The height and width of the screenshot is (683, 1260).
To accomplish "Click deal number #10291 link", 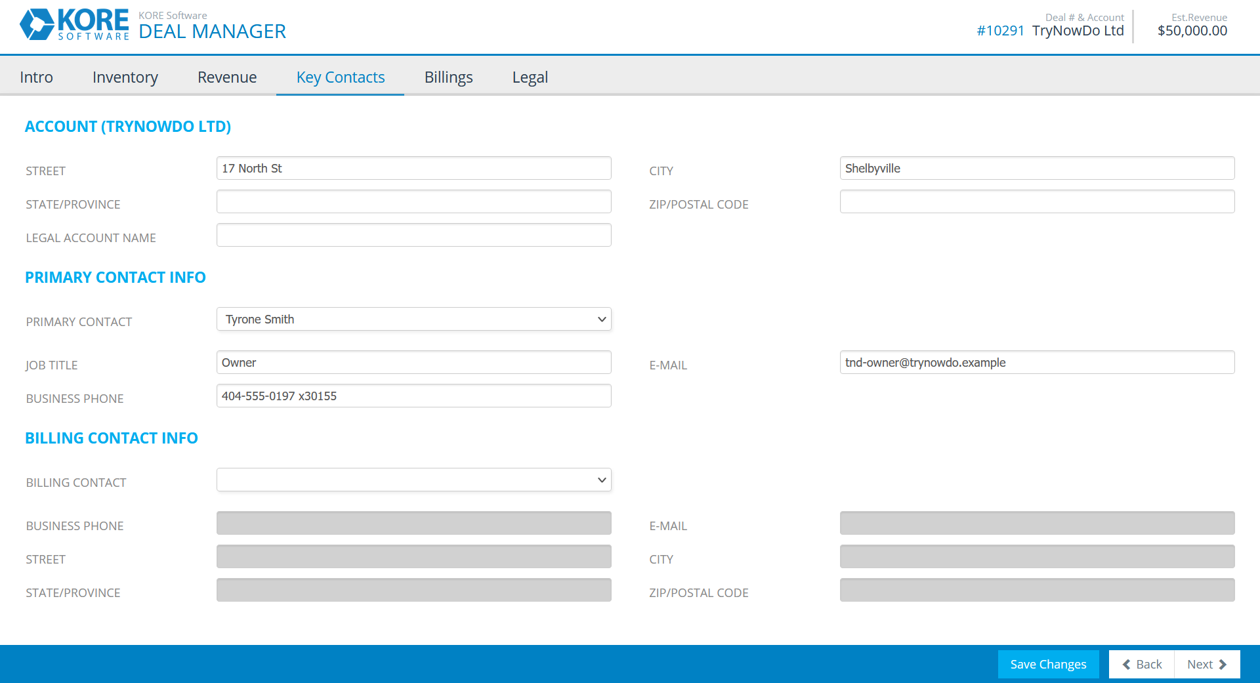I will (1000, 31).
